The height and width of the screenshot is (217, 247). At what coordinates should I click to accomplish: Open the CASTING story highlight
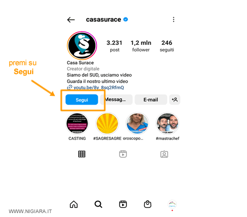[x=77, y=123]
